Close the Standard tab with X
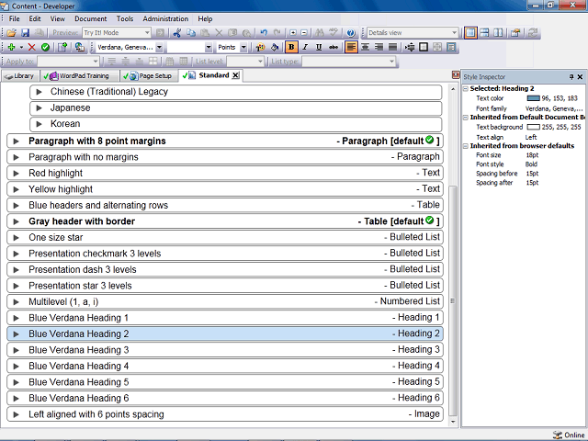The image size is (588, 441). click(x=235, y=75)
